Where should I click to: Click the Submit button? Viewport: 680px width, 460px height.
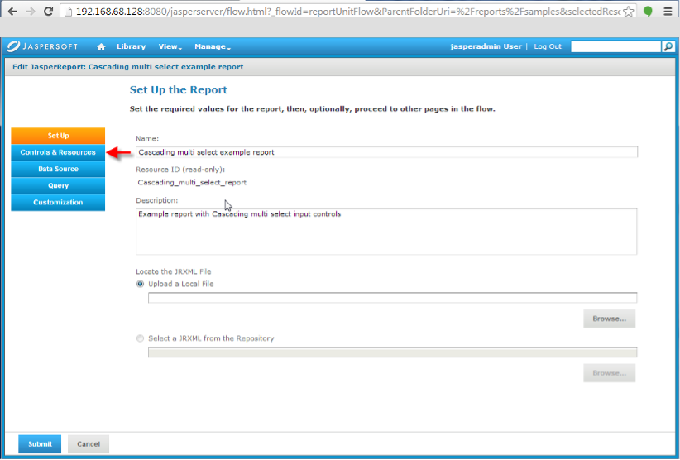coord(40,444)
